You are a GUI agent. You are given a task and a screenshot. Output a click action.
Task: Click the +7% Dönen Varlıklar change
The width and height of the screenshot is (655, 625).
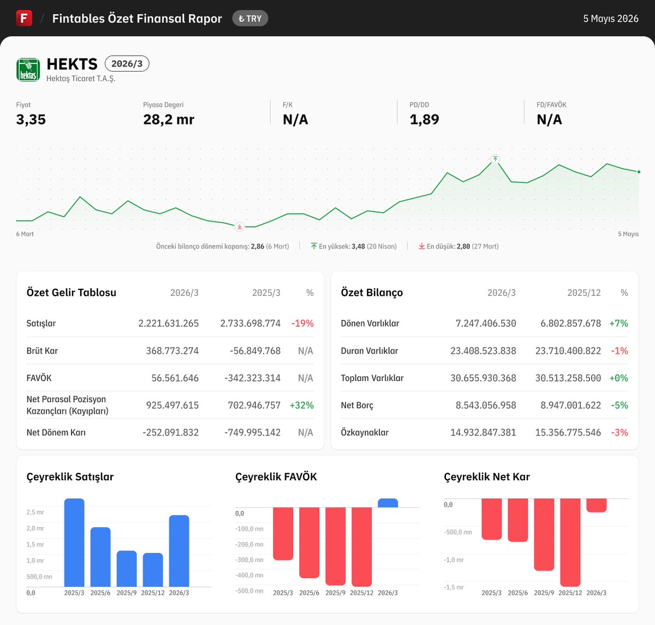point(619,323)
